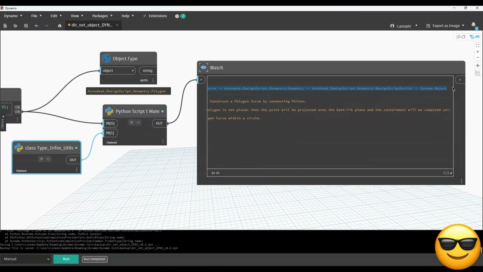Click the Undo arrow icon
The width and height of the screenshot is (483, 272).
pyautogui.click(x=36, y=26)
